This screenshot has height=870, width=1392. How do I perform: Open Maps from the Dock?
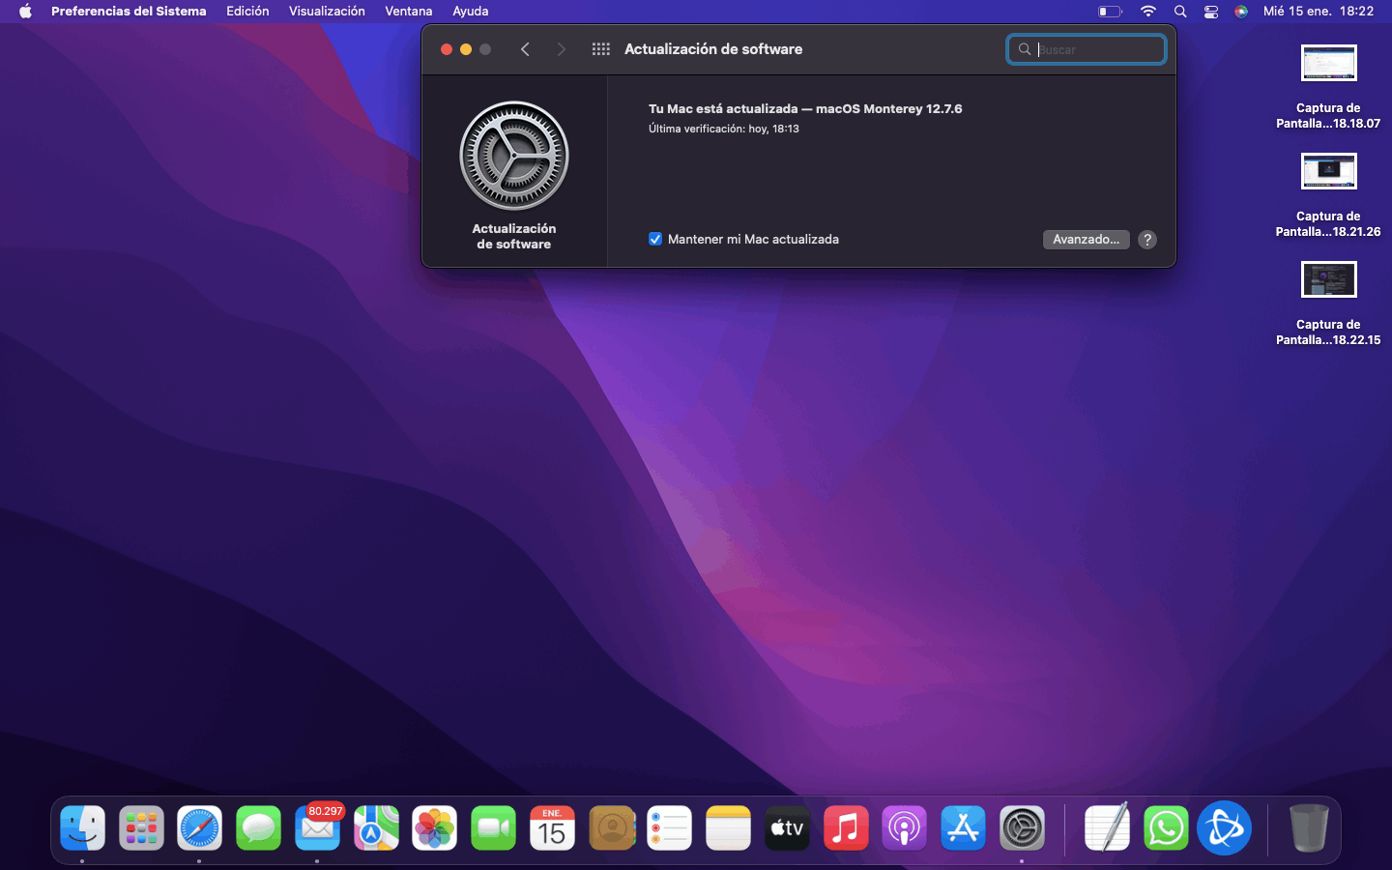pyautogui.click(x=376, y=828)
